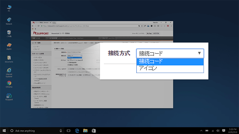This screenshot has width=239, height=134.
Task: Open the Rsupport desktop shortcut
Action: [x=9, y=97]
